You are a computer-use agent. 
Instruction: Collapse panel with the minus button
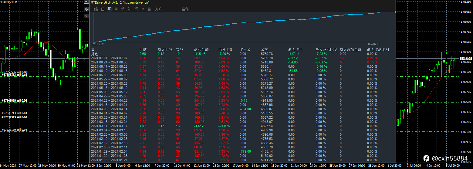86,2
